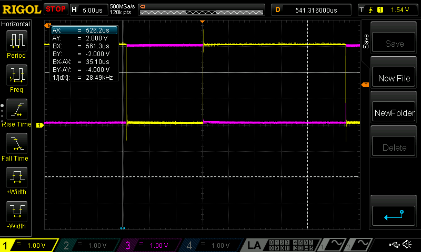Click the back return arrow button

[394, 215]
